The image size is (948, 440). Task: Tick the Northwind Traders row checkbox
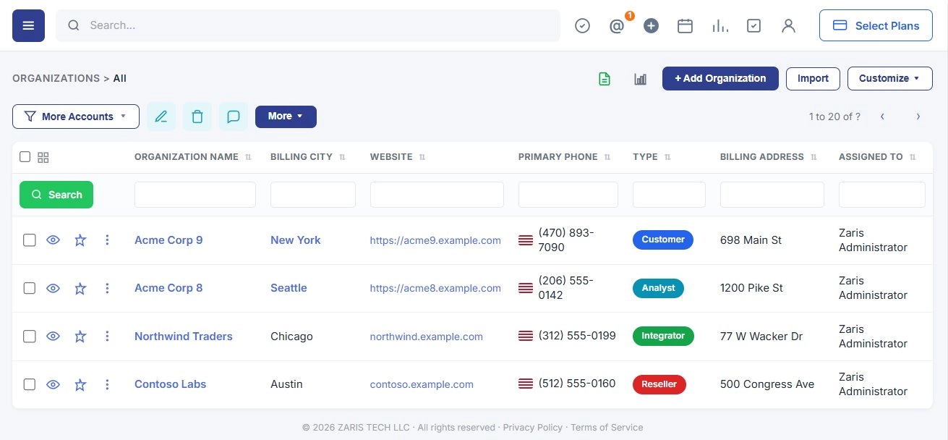pos(29,337)
